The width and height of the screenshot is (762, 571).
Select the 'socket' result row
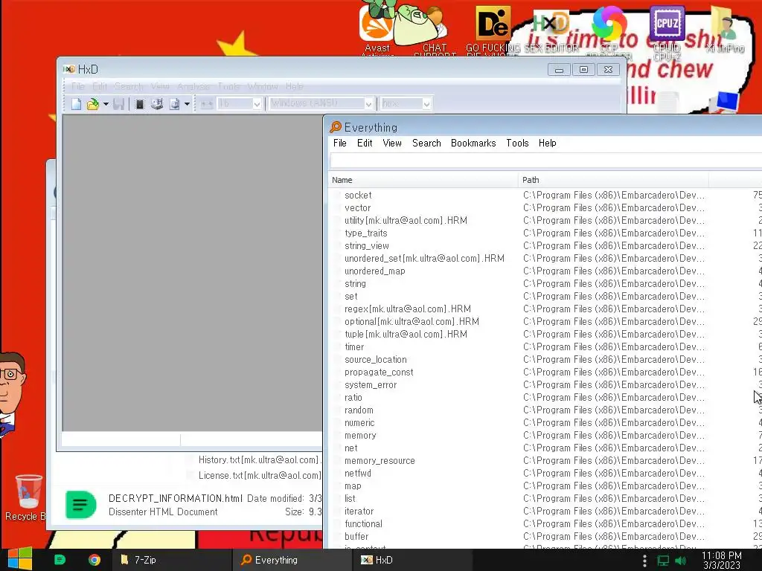pyautogui.click(x=358, y=196)
